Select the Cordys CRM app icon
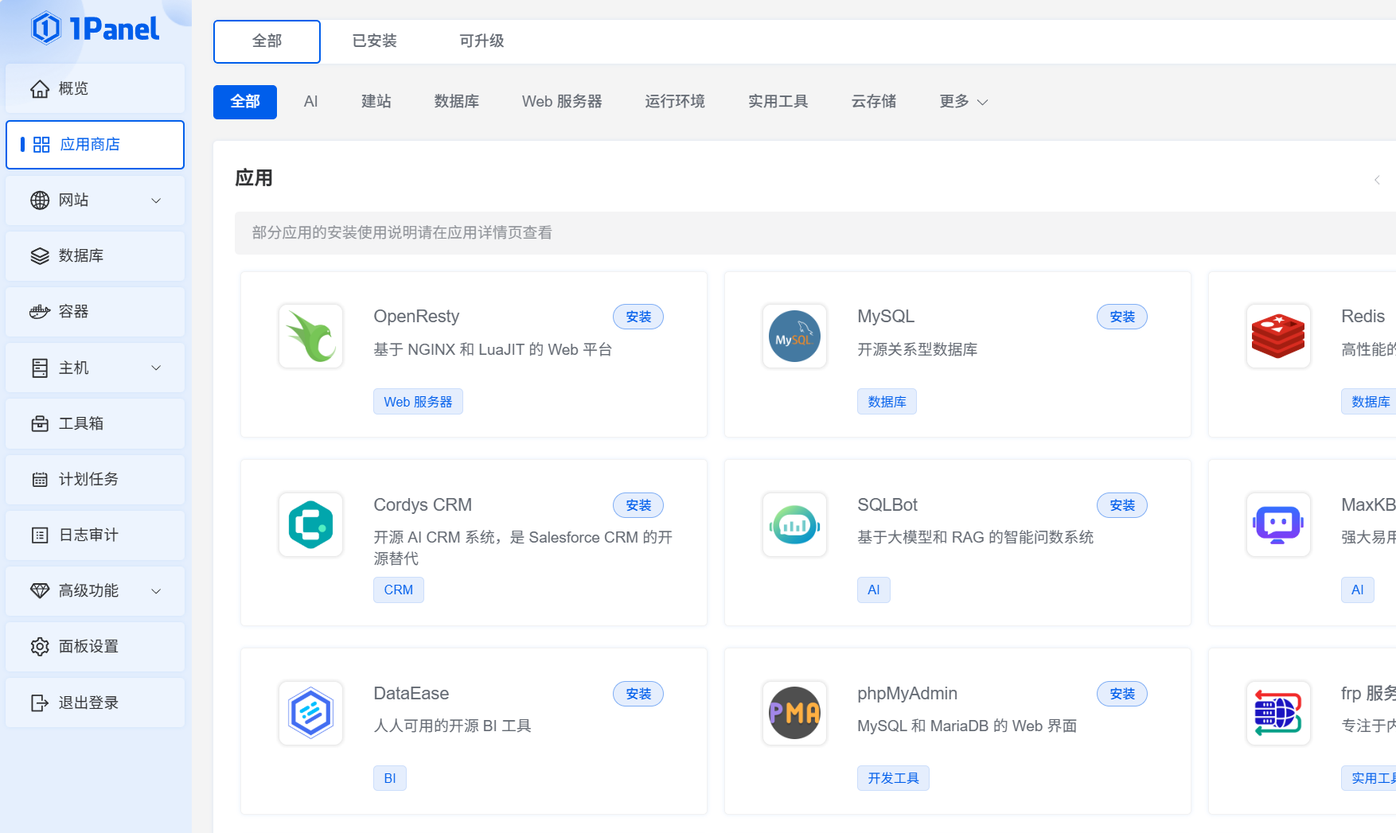The image size is (1396, 833). click(310, 524)
